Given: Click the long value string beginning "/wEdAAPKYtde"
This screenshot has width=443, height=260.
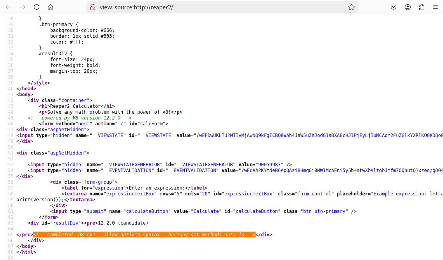Looking at the screenshot, I should (x=342, y=170).
